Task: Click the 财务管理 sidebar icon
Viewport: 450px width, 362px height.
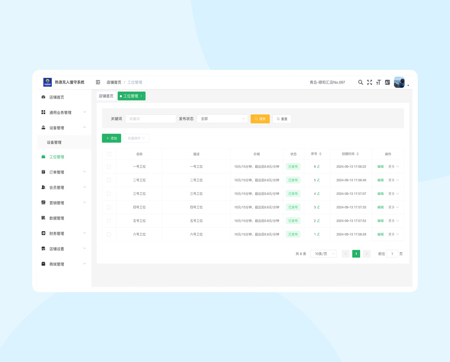Action: [43, 234]
